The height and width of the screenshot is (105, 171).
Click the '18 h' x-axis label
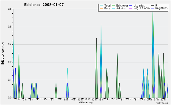click(x=136, y=100)
